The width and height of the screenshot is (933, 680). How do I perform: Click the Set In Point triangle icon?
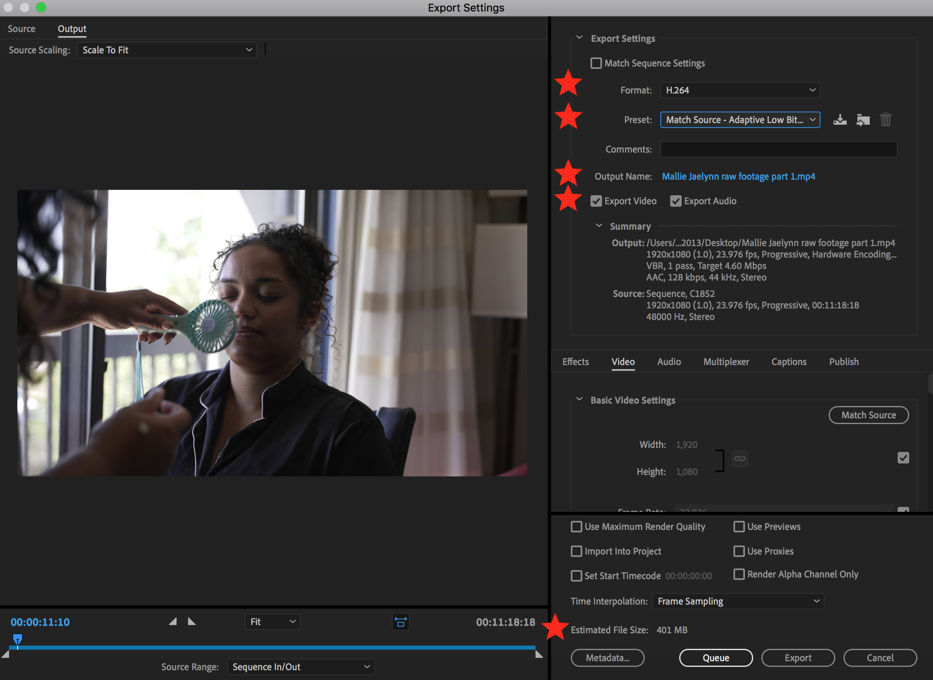[173, 621]
